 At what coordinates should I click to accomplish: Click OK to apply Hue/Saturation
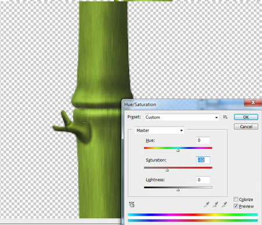(x=246, y=117)
